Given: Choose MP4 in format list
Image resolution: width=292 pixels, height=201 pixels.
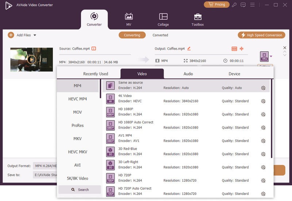Looking at the screenshot, I should coord(78,86).
